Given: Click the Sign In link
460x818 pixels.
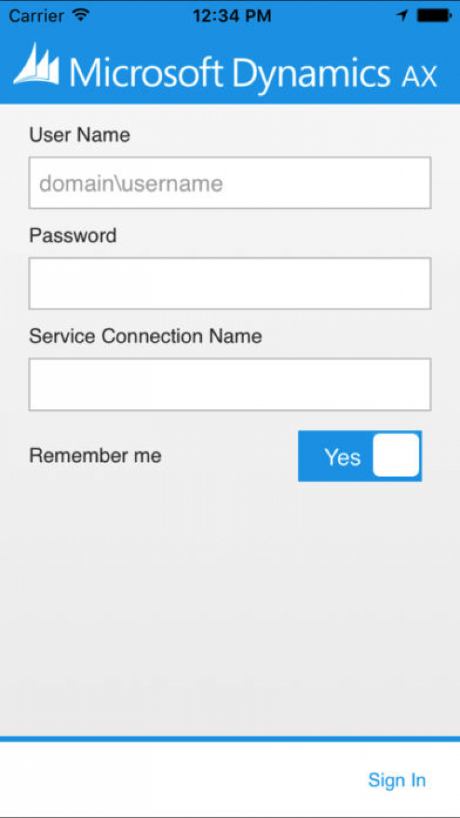Looking at the screenshot, I should pos(396,780).
